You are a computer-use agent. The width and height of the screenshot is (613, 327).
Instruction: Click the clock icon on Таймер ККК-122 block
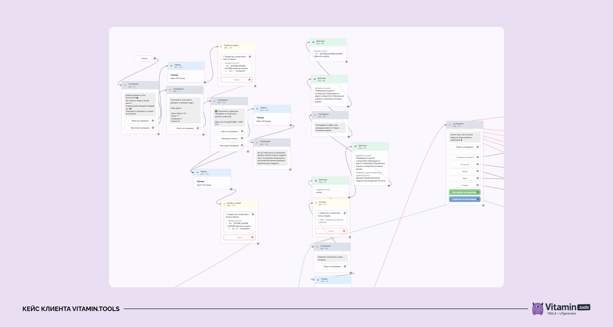(x=257, y=109)
